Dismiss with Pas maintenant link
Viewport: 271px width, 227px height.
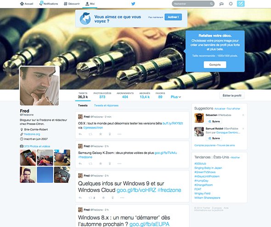point(156,17)
